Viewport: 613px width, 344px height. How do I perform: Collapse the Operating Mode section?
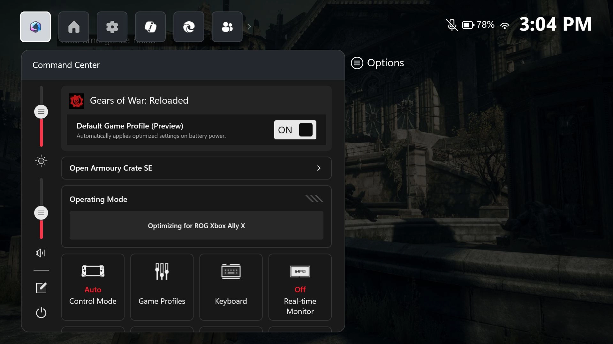coord(314,199)
